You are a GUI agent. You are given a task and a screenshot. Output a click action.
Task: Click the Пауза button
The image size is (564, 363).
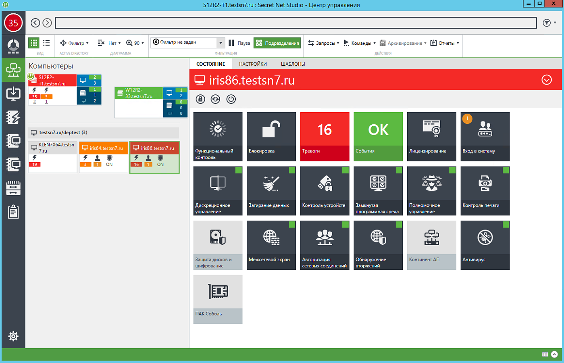[x=239, y=43]
